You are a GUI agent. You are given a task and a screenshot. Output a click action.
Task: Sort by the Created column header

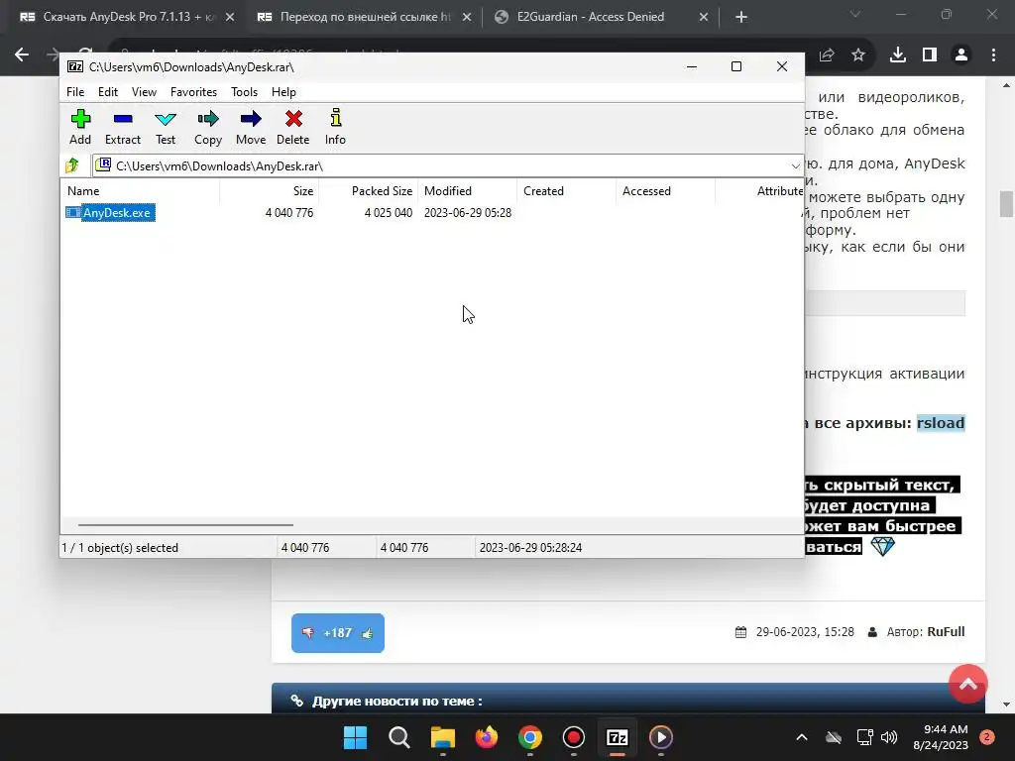point(567,191)
